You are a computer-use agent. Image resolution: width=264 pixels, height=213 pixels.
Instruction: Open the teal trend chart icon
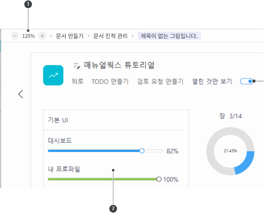point(53,75)
